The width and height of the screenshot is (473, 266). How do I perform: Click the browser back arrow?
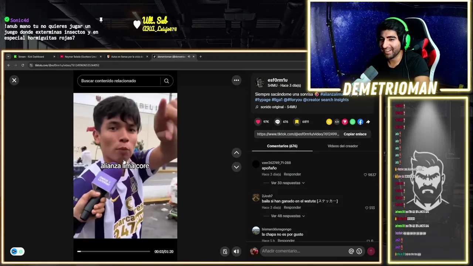tap(8, 65)
